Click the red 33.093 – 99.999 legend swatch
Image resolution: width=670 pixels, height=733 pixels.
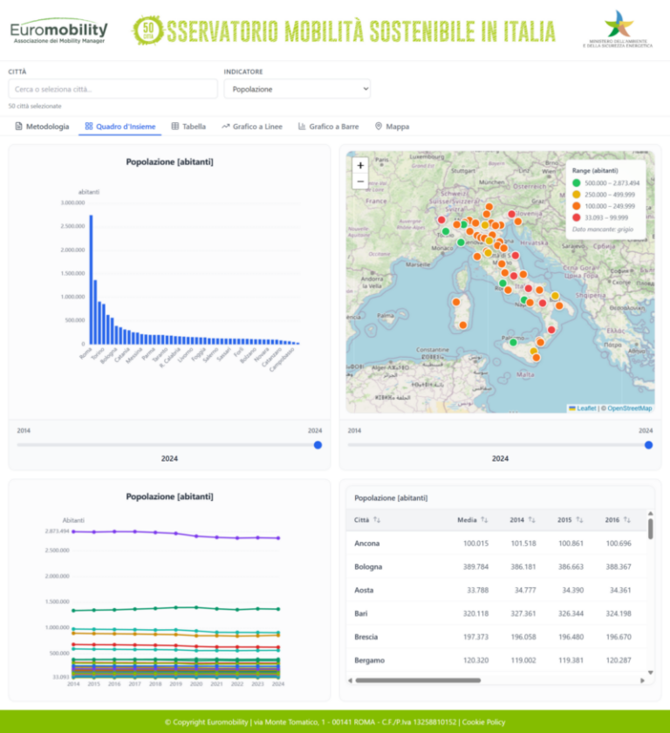(x=577, y=217)
